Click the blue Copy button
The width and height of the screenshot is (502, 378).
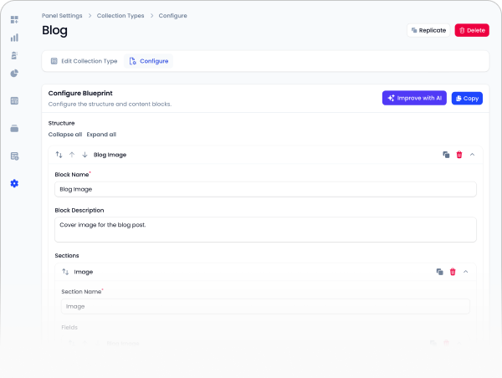click(467, 98)
